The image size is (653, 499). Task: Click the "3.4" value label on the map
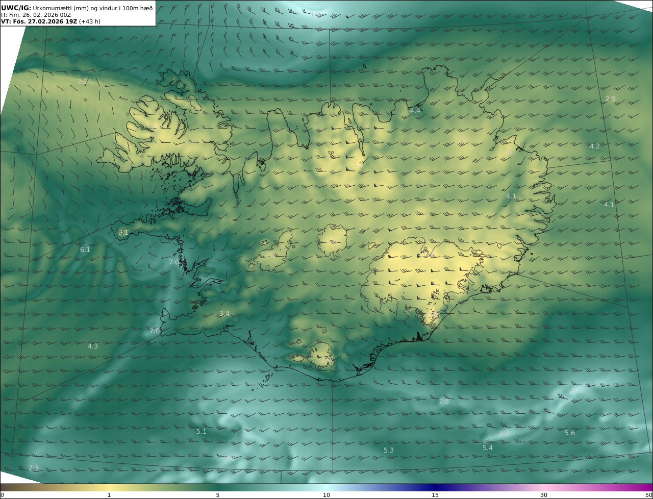(224, 313)
